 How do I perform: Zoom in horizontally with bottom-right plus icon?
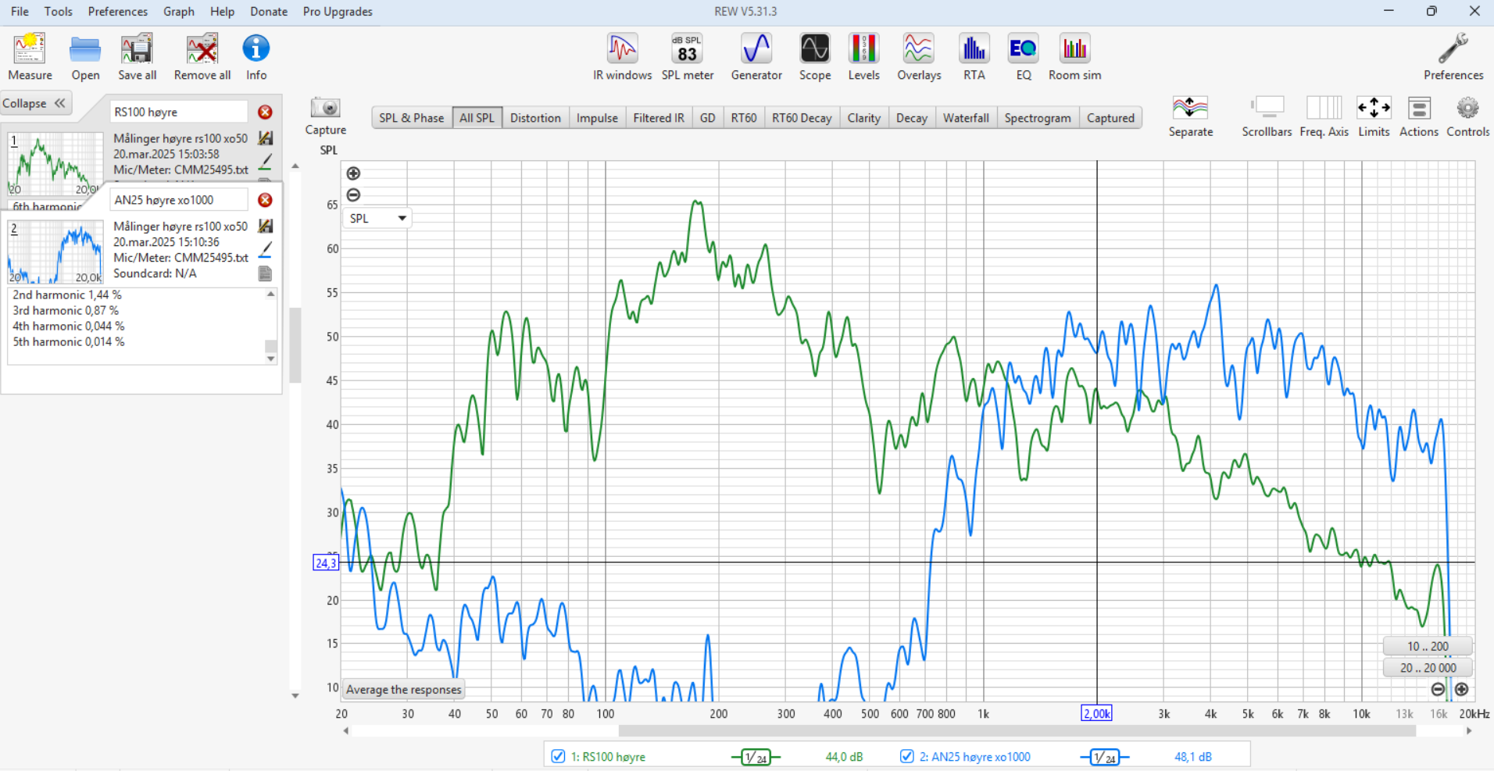click(x=1461, y=689)
